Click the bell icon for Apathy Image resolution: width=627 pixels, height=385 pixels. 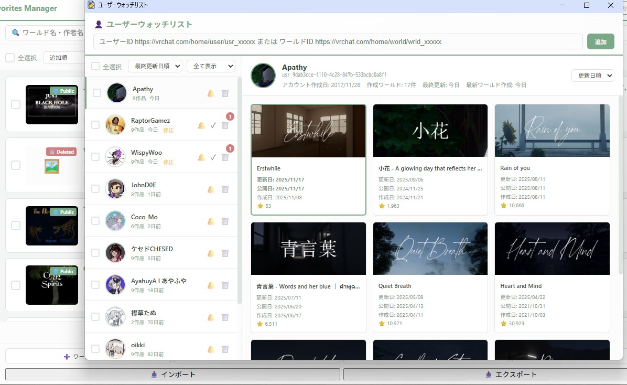click(211, 93)
